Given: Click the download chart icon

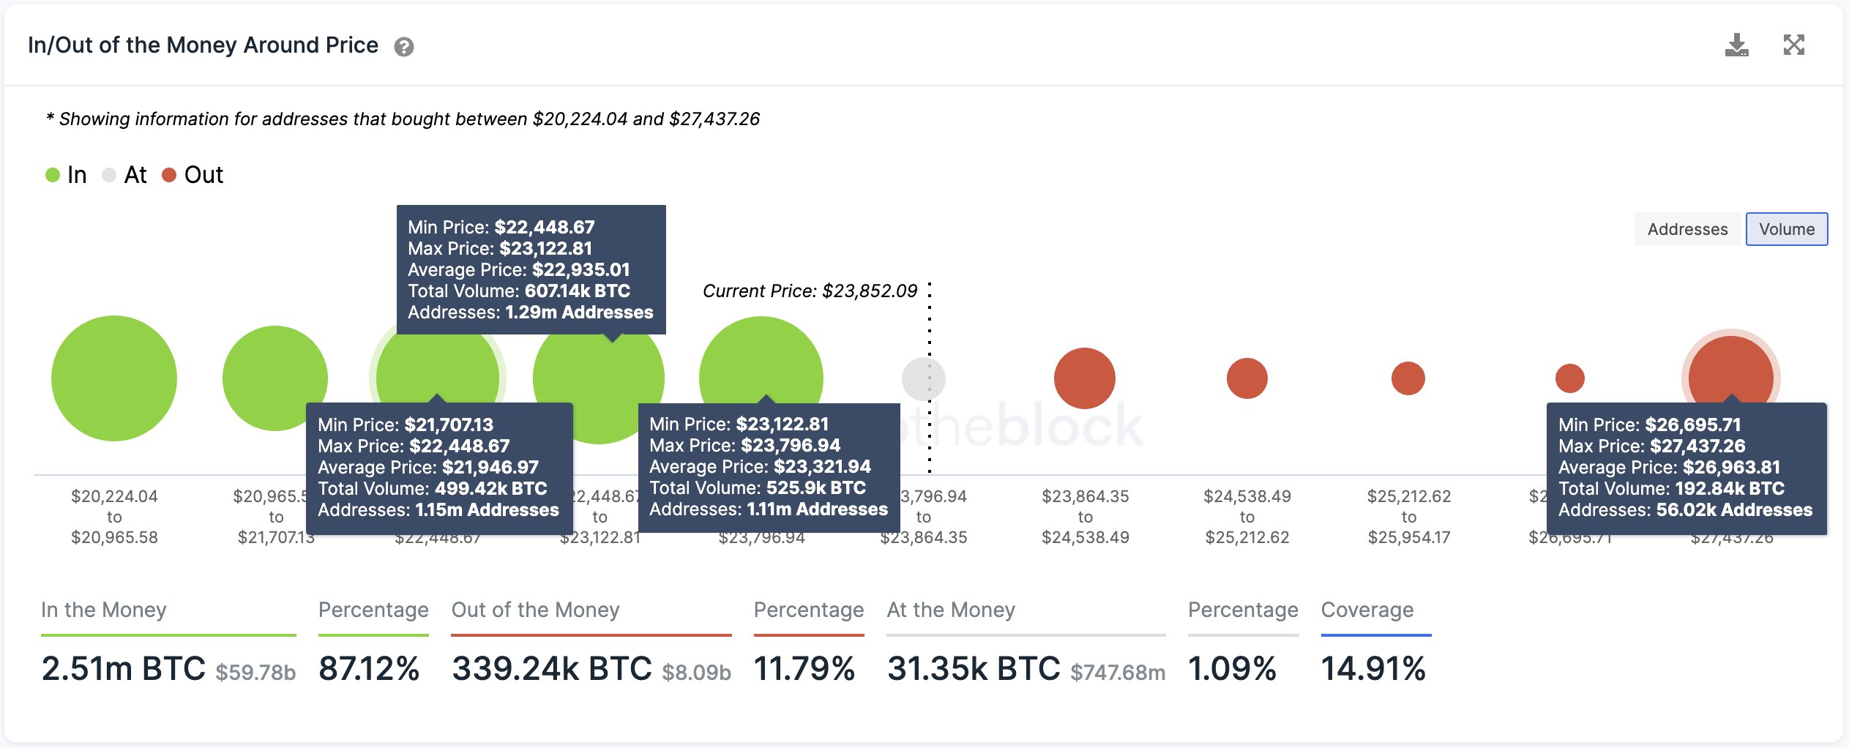Looking at the screenshot, I should tap(1736, 45).
